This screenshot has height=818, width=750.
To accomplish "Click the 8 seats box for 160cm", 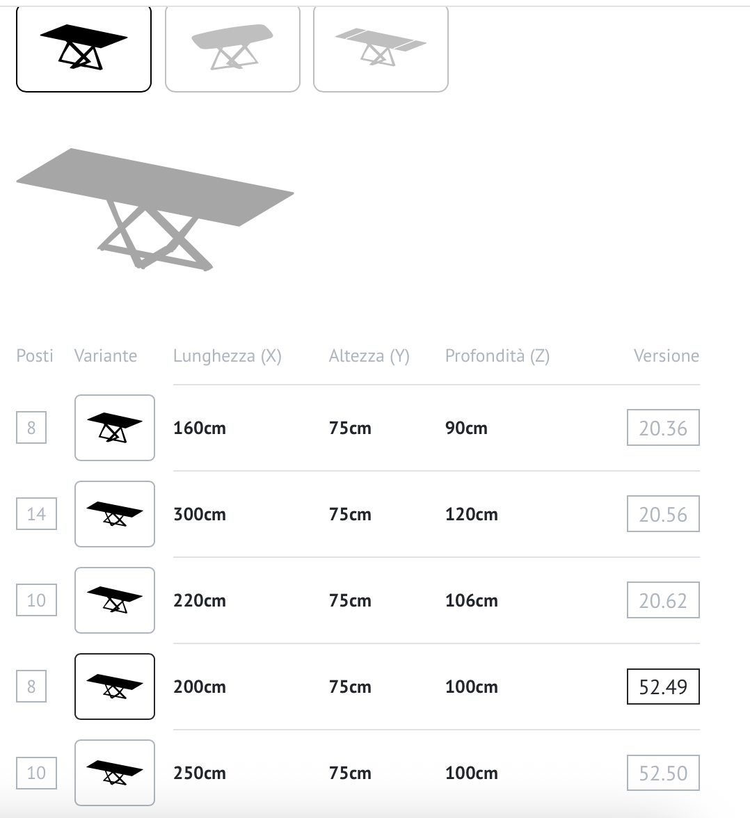I will pyautogui.click(x=31, y=428).
